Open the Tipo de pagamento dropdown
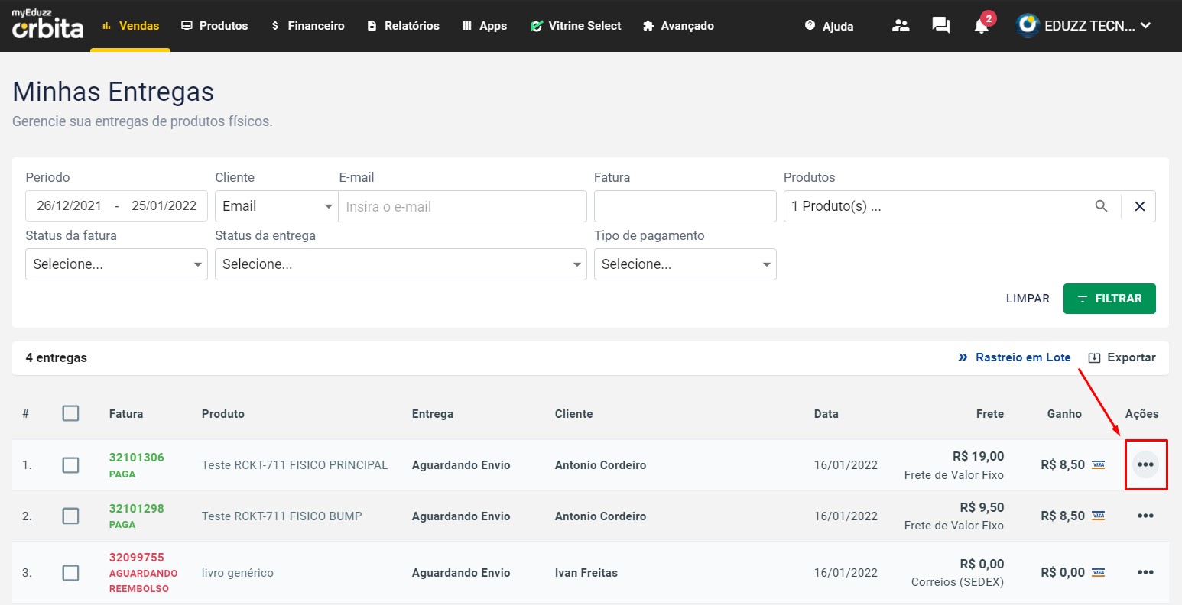This screenshot has width=1182, height=605. tap(685, 264)
